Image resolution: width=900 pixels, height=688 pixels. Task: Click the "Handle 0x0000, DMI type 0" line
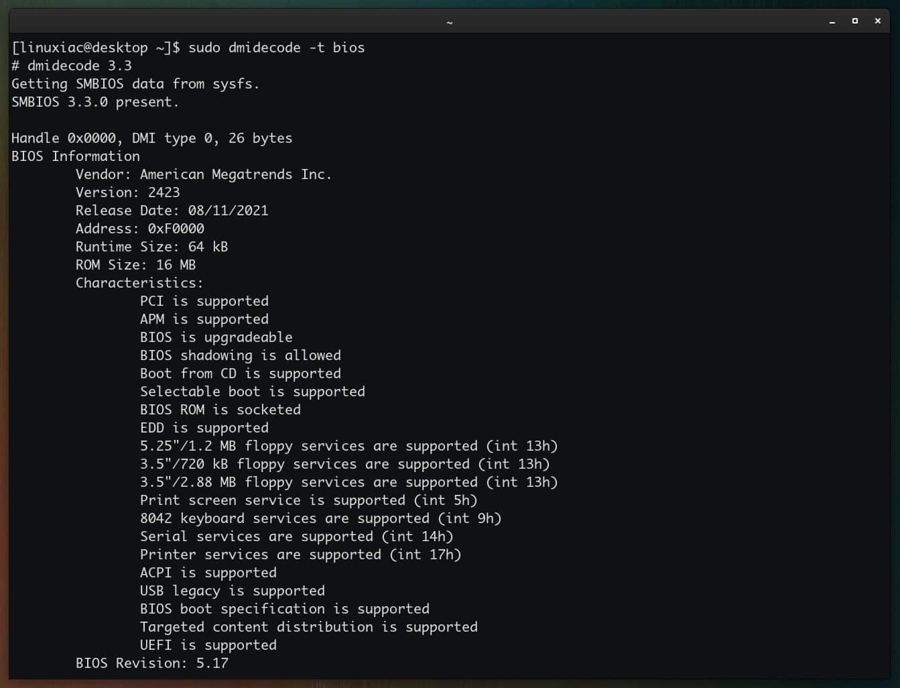coord(151,138)
